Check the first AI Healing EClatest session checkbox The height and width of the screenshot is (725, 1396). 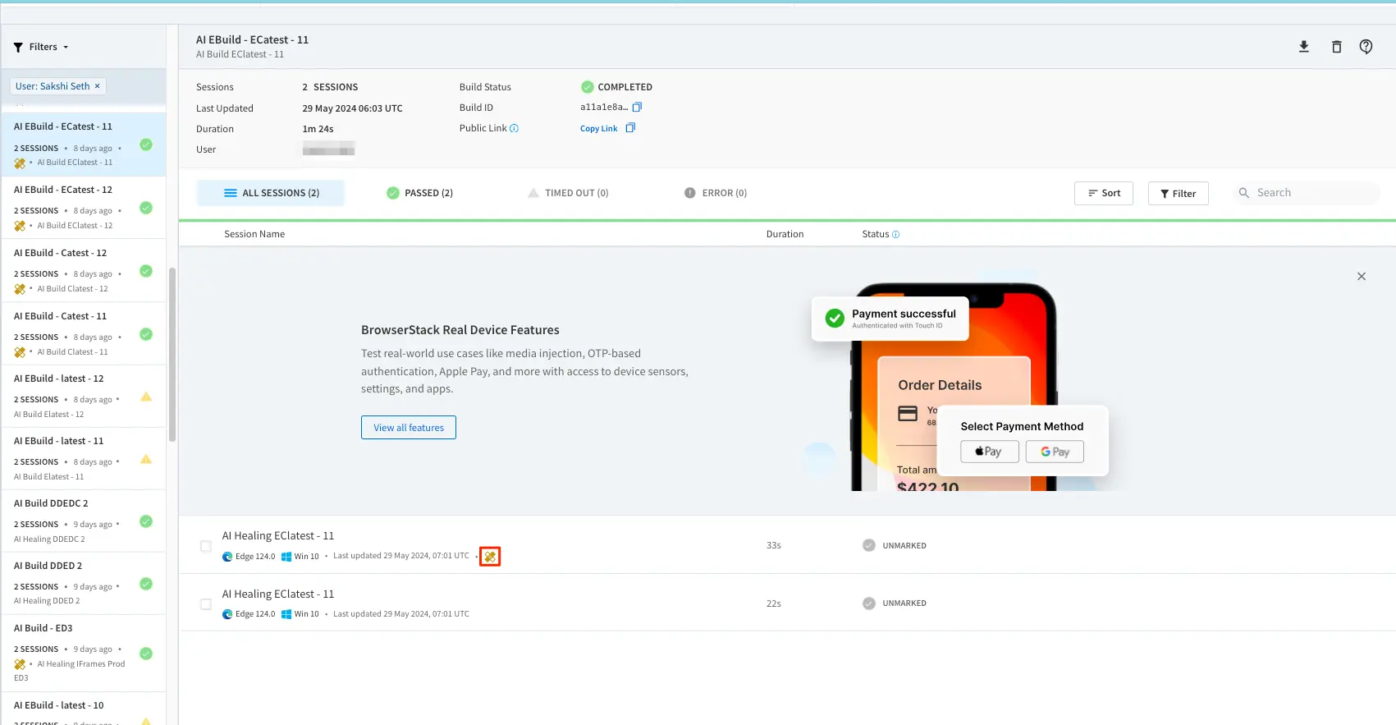tap(206, 546)
